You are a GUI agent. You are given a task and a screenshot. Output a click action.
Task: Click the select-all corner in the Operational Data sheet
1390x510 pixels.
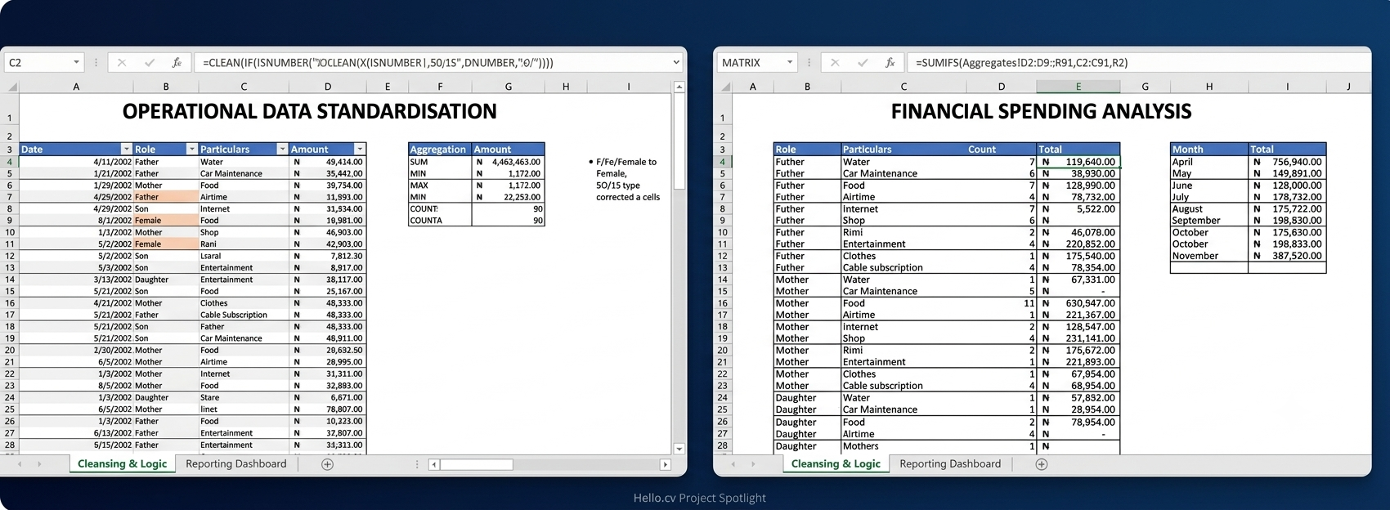click(12, 87)
